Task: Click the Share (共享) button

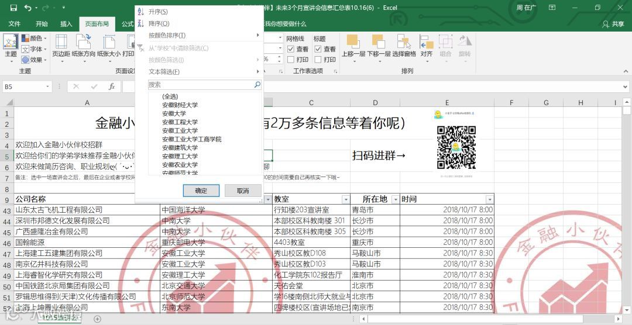Action: [613, 24]
